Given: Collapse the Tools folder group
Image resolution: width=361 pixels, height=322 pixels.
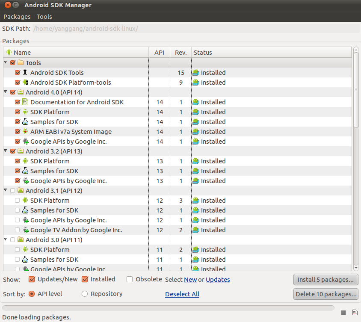Looking at the screenshot, I should [6, 63].
